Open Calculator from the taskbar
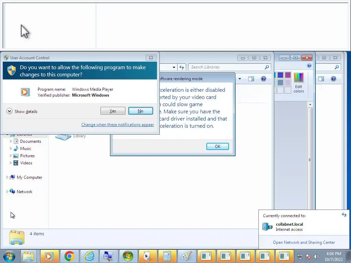The image size is (351, 263). pos(167,256)
